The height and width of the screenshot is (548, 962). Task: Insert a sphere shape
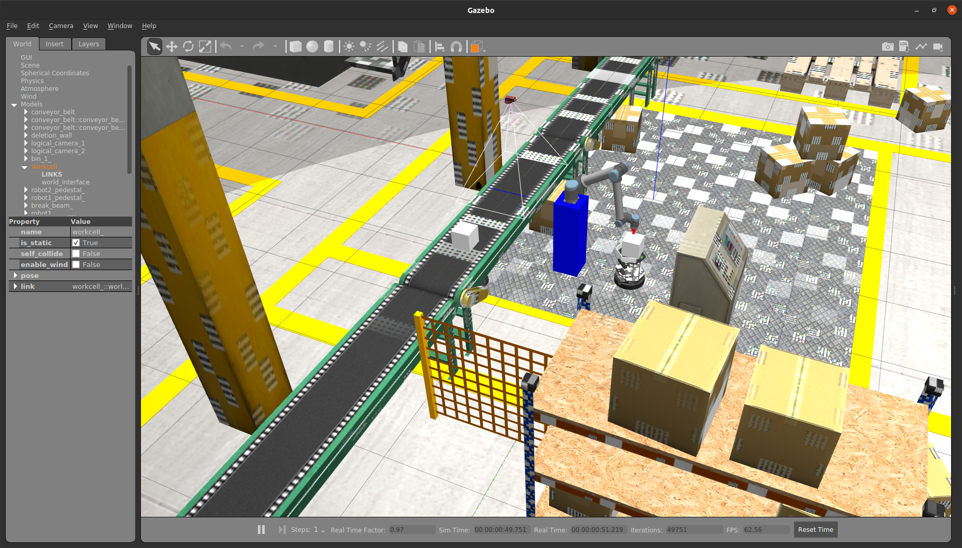click(x=312, y=47)
